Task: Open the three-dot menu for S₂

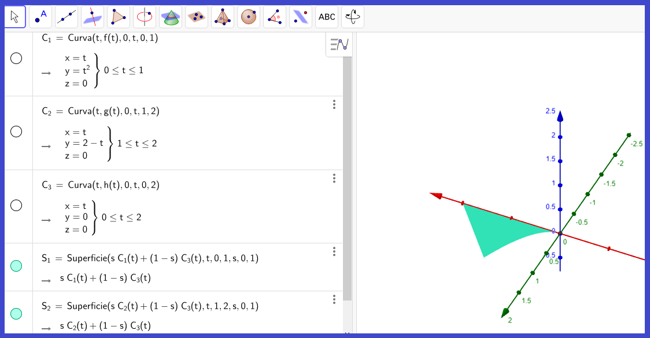Action: click(x=334, y=299)
